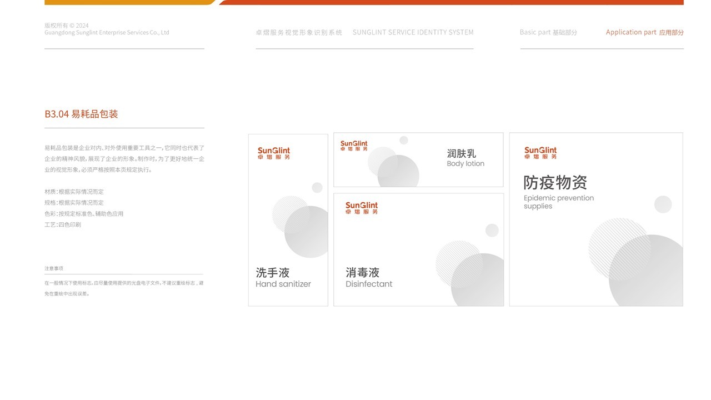This screenshot has width=711, height=400.
Task: Open the Basic part 基础部分 section
Action: point(548,32)
